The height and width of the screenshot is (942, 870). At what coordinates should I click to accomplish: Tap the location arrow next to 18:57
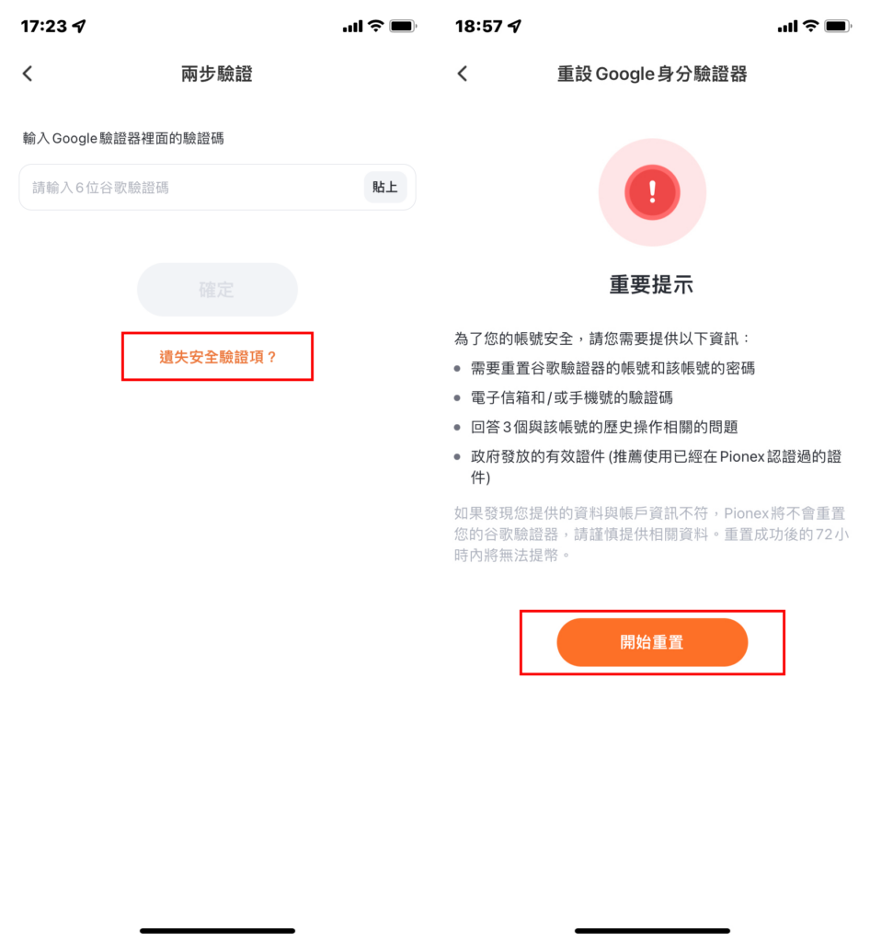pos(514,26)
